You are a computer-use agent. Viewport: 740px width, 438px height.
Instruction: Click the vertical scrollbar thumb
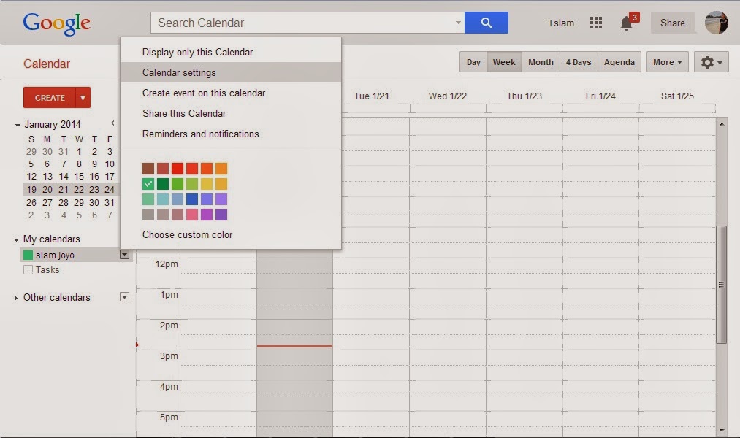[x=721, y=285]
